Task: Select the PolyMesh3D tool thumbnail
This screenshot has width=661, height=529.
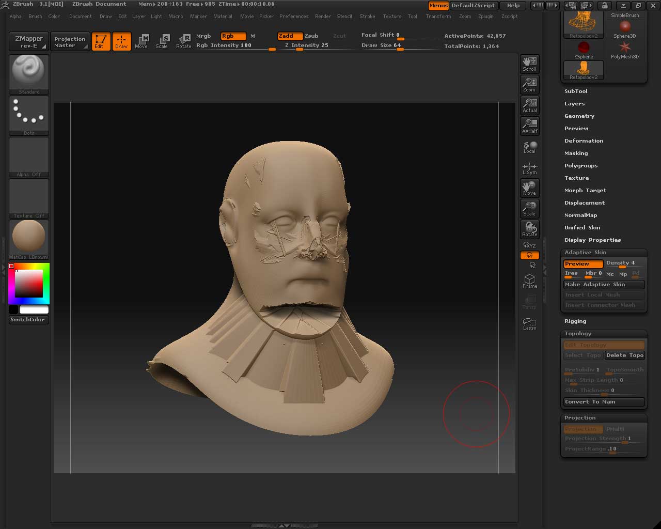Action: coord(625,50)
